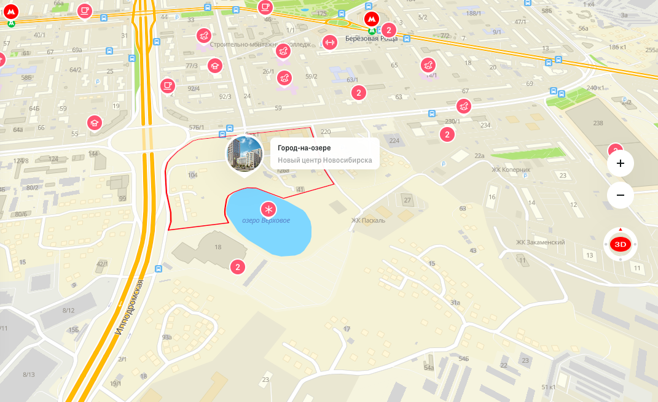Click the red metro marker above Березовая Роща
This screenshot has height=402, width=658.
pos(371,19)
